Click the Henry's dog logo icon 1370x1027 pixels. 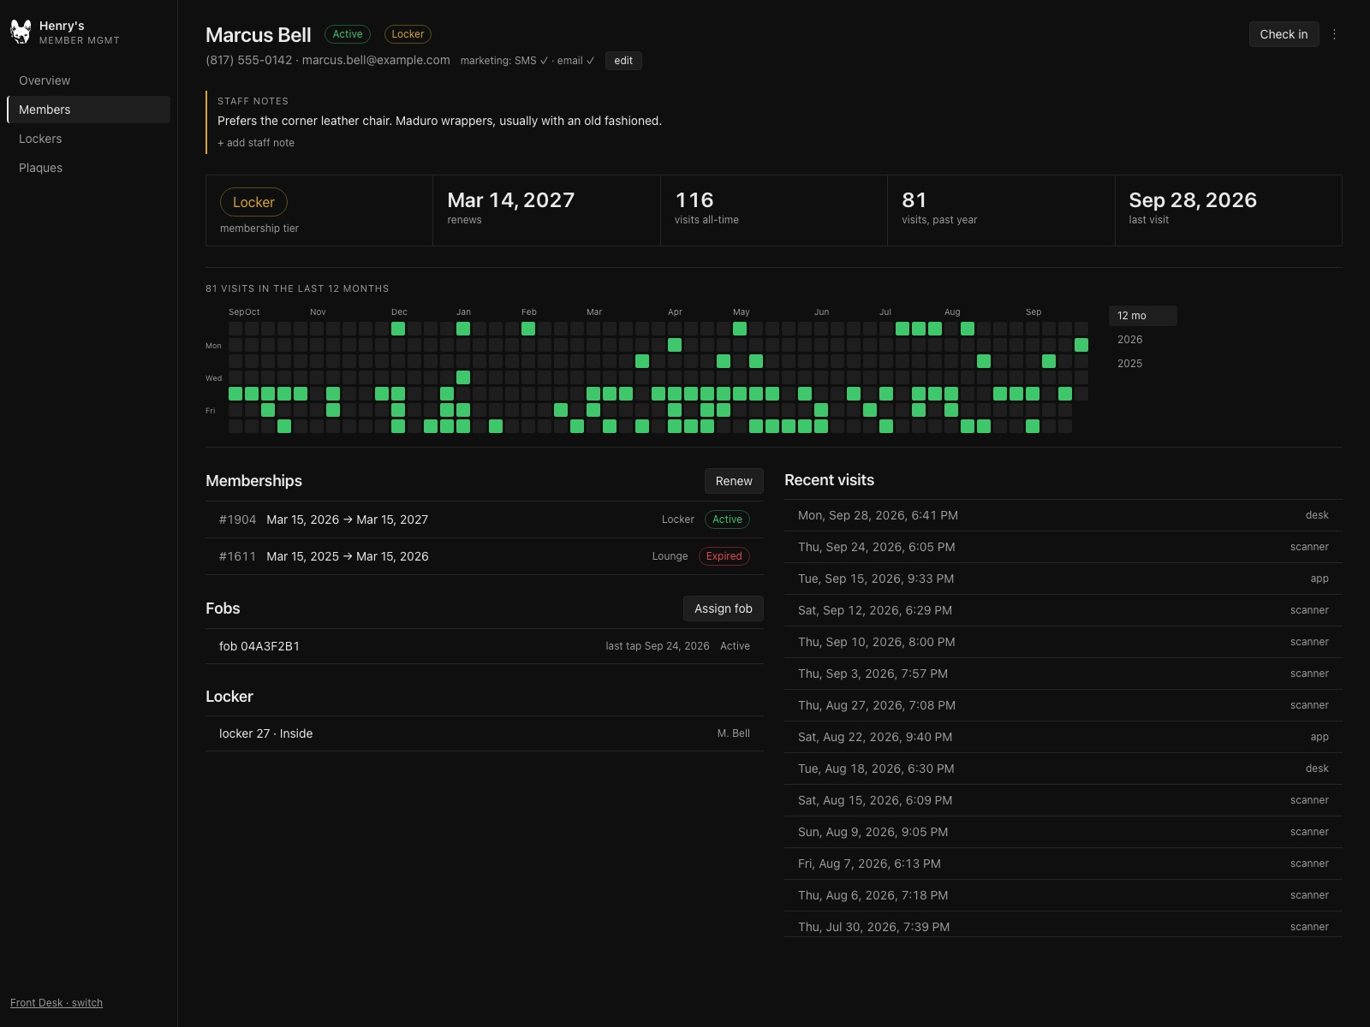[x=21, y=32]
